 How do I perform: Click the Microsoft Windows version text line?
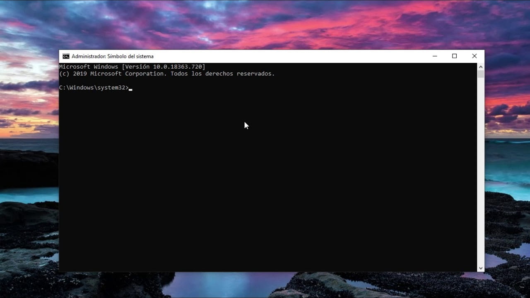[x=132, y=66]
